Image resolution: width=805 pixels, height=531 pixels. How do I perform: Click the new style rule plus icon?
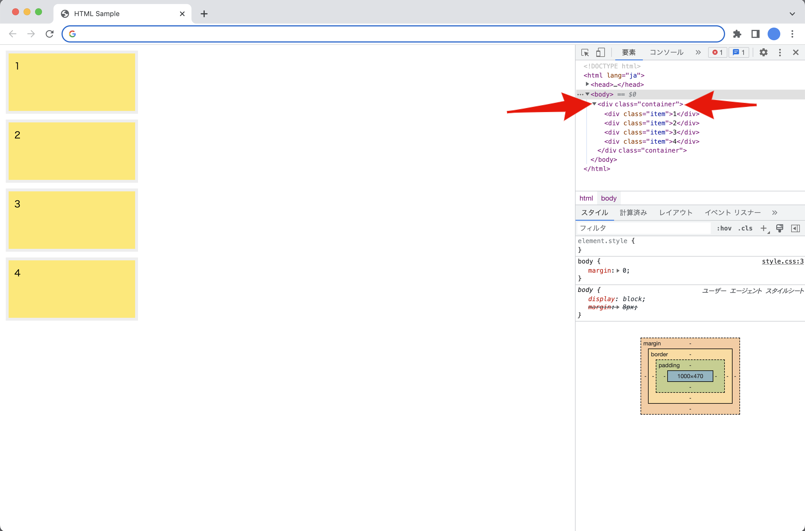763,228
